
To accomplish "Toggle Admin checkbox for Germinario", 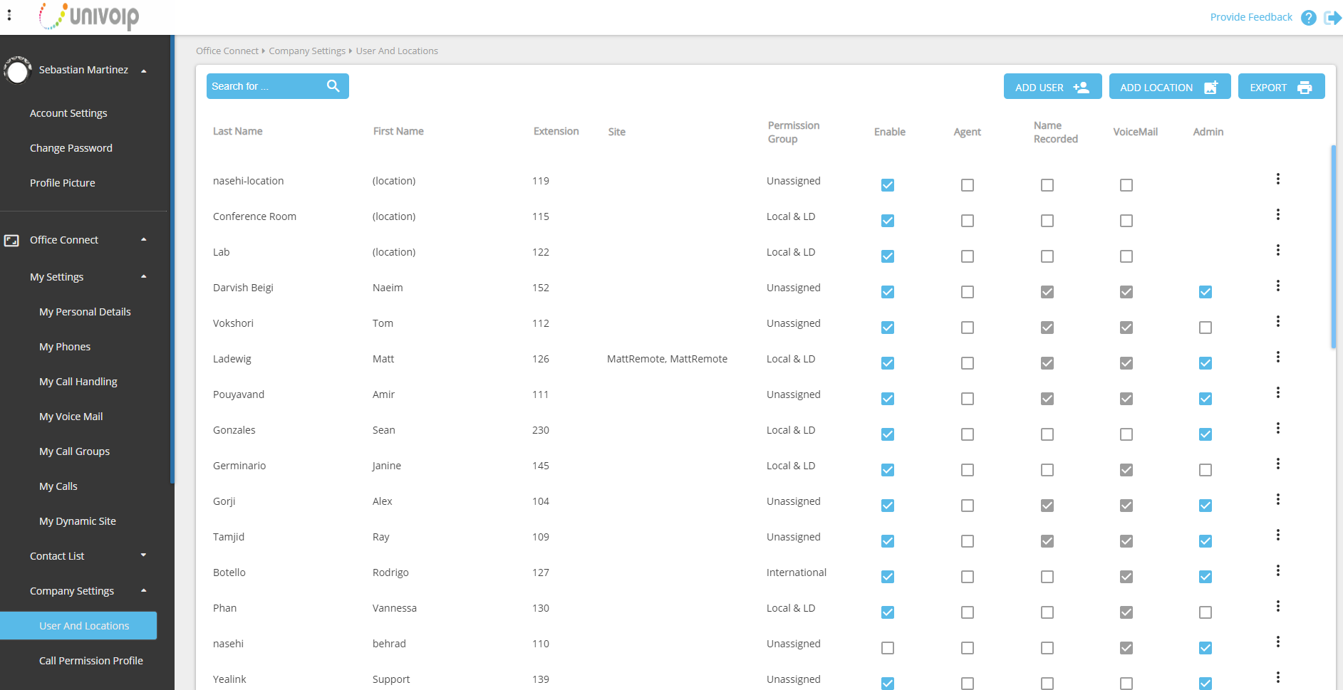I will pyautogui.click(x=1205, y=470).
